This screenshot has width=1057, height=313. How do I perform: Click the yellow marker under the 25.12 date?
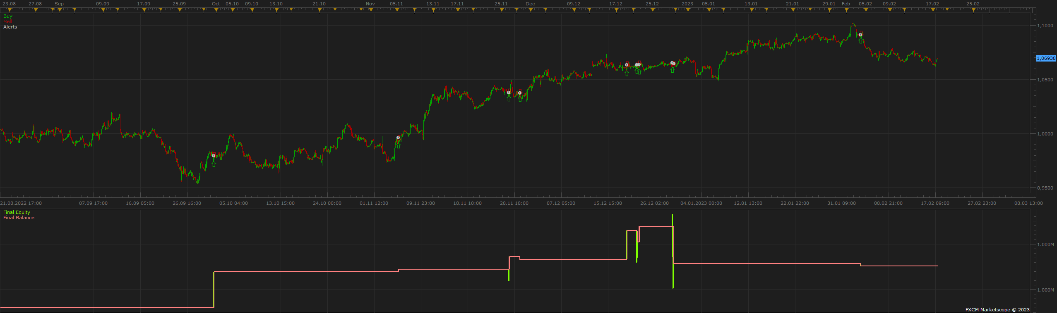pyautogui.click(x=652, y=10)
